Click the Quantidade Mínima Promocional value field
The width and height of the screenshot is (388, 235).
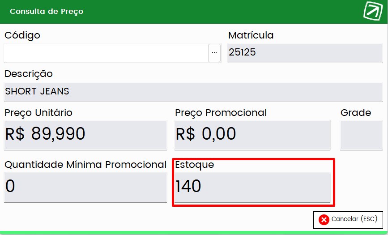click(x=85, y=188)
